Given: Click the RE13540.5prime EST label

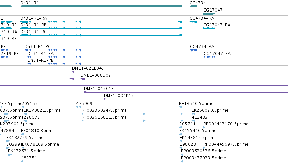Looking at the screenshot, I should point(196,104).
